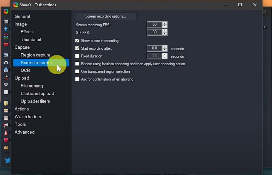Viewport: 272px width, 175px height.
Task: Select the OCR settings page
Action: pos(25,70)
